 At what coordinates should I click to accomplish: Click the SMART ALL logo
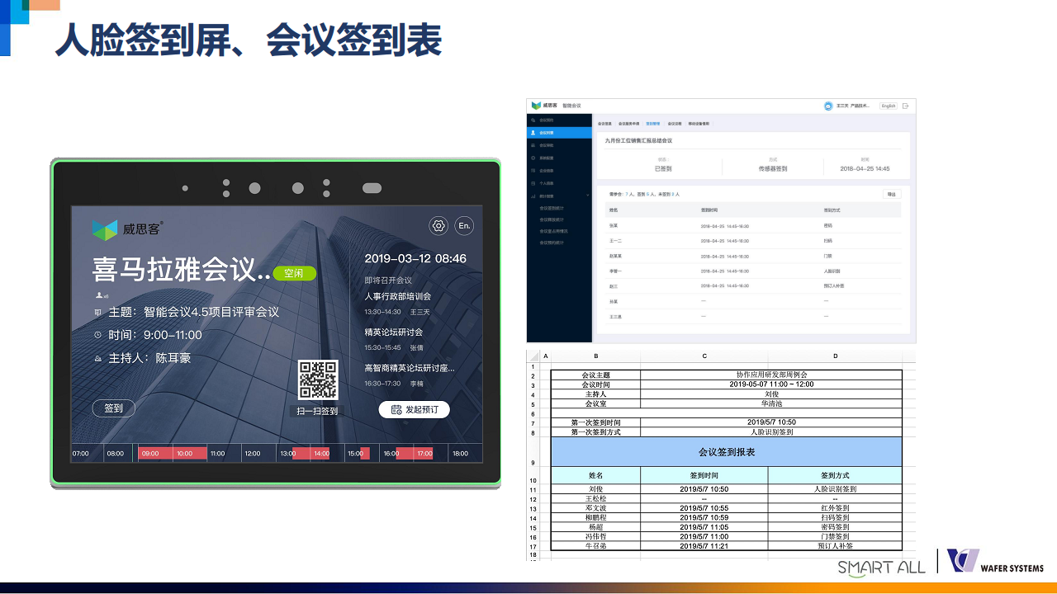[x=882, y=567]
